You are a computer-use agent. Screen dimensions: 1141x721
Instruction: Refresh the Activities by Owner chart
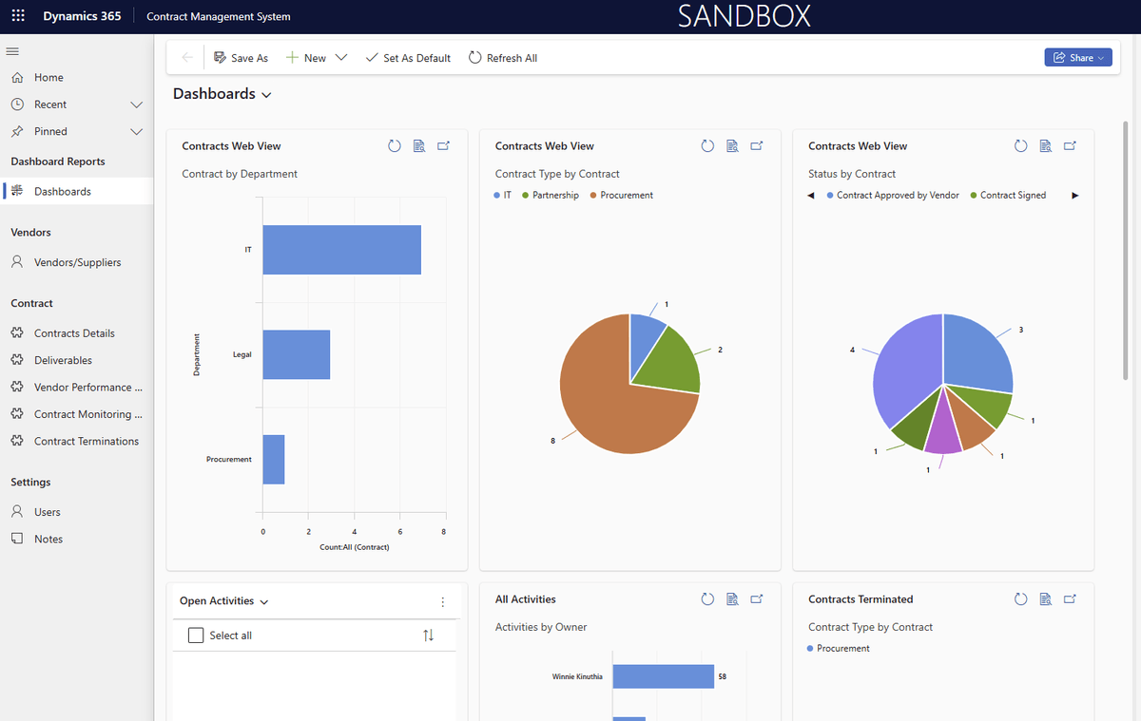pos(707,598)
